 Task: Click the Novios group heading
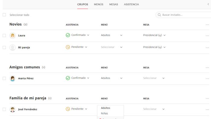point(15,24)
